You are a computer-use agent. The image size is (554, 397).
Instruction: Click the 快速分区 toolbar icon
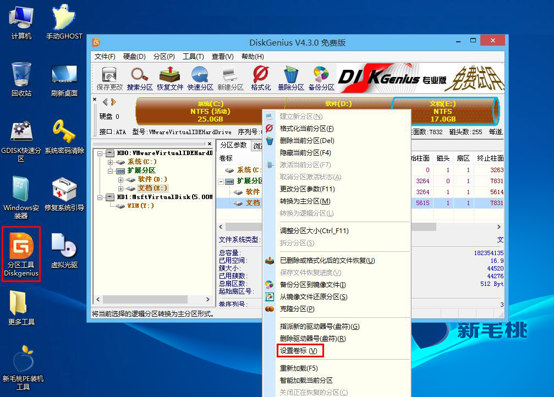tap(200, 79)
